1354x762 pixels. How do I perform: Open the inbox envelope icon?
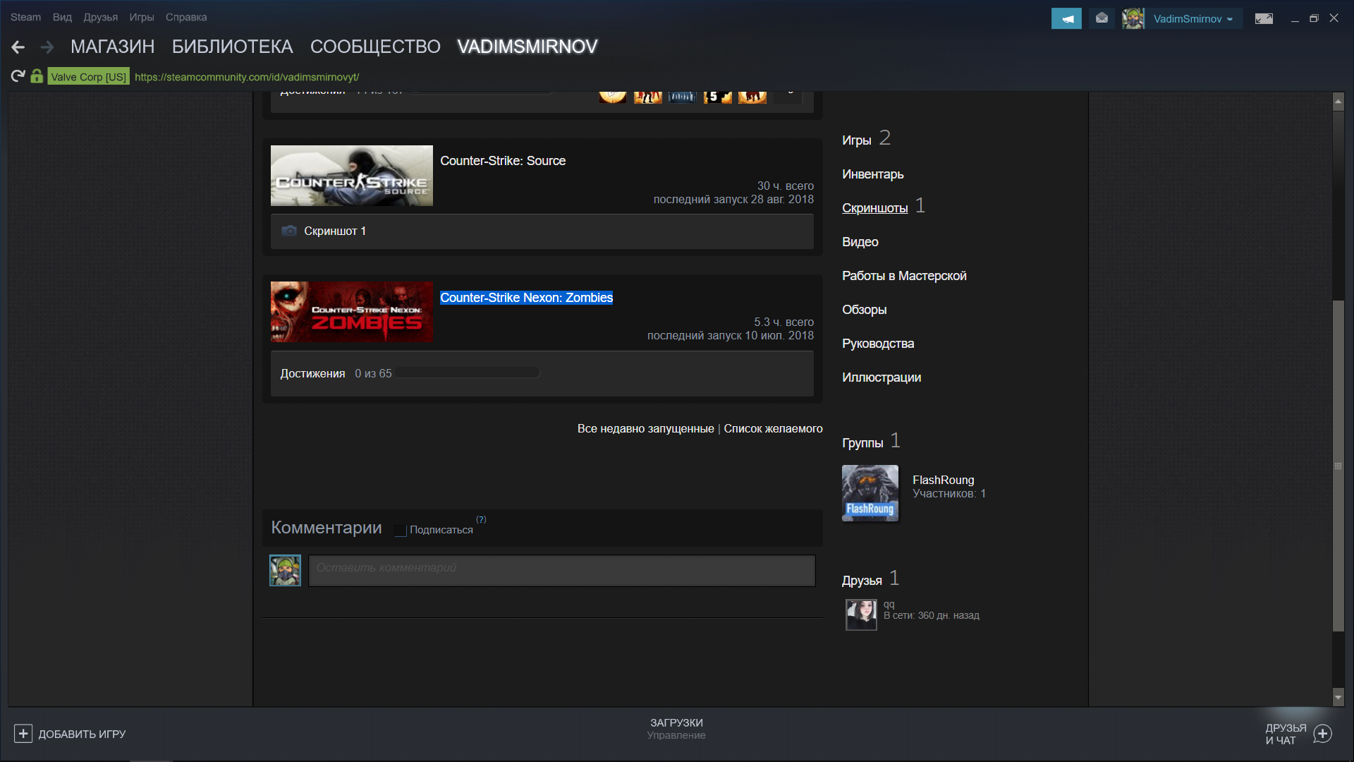(x=1102, y=18)
